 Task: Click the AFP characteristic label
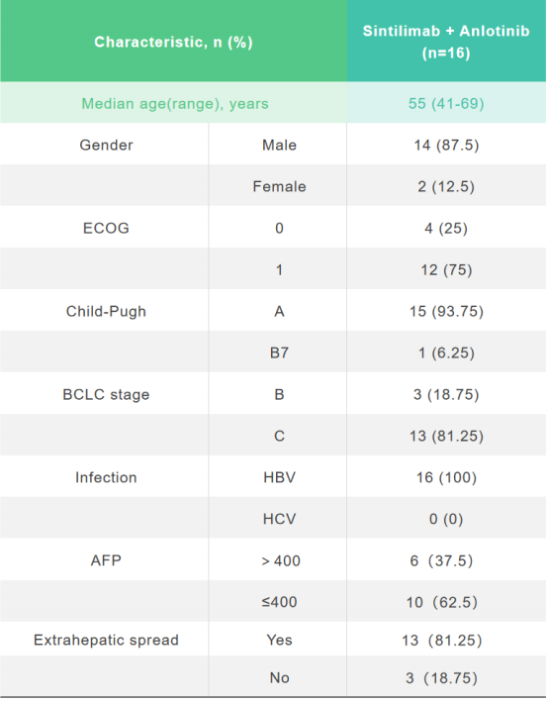pyautogui.click(x=106, y=560)
